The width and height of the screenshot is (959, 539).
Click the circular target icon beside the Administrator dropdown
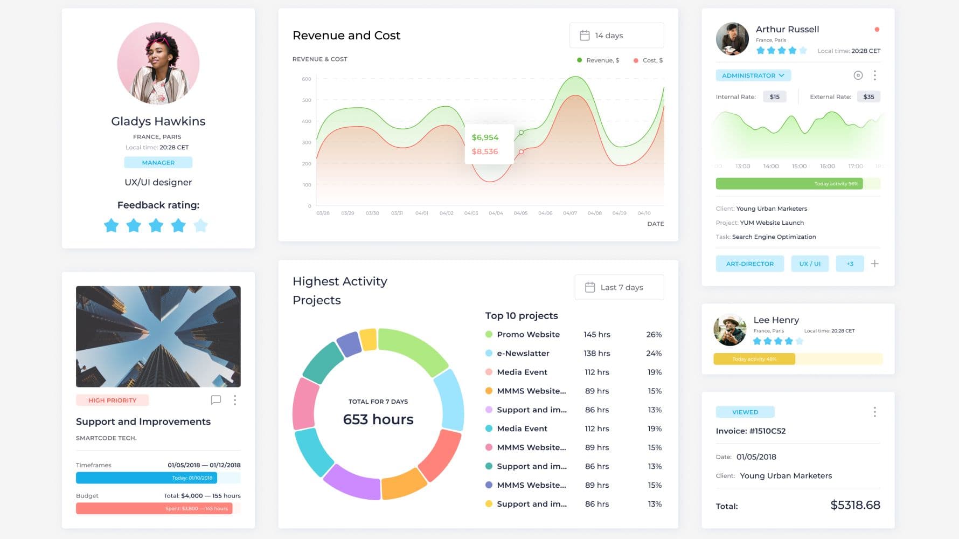pos(858,75)
